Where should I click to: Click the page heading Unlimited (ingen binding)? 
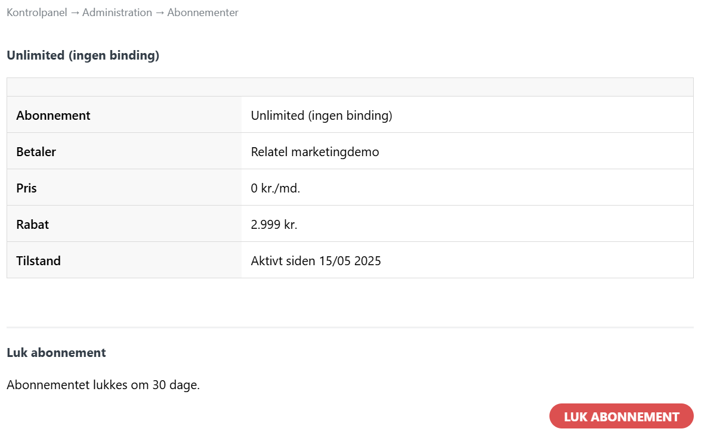tap(83, 55)
